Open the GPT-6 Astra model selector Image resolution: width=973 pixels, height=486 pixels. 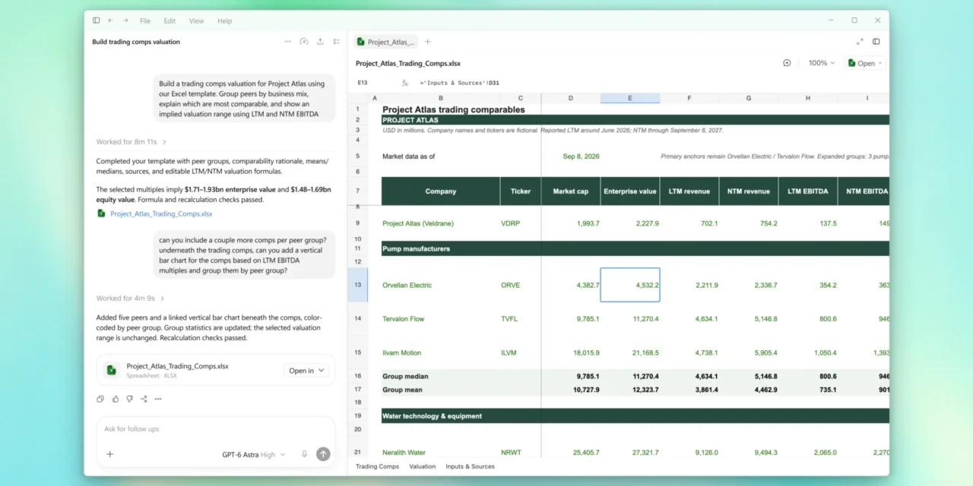click(254, 454)
